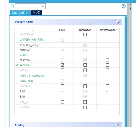Enable IWDG for FSBL
Screen dimensions: 136x127
[x=63, y=70]
